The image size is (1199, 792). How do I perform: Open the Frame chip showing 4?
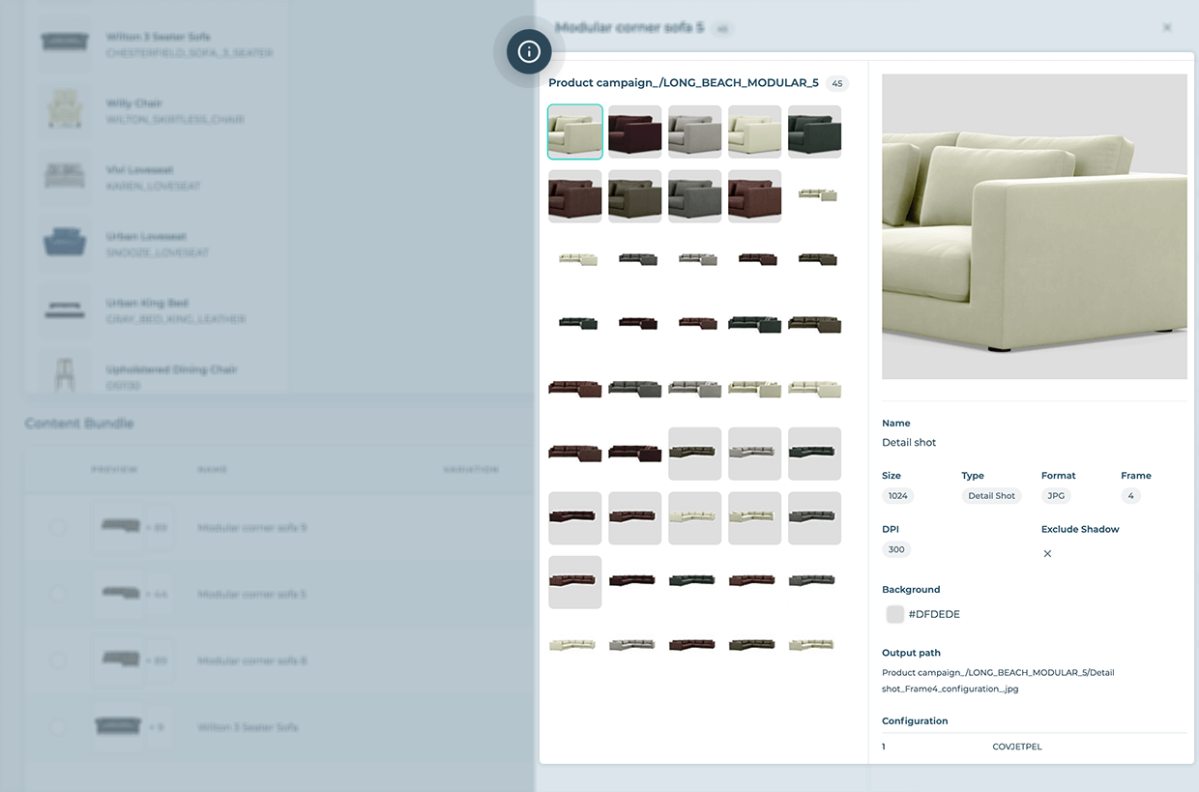(1130, 495)
